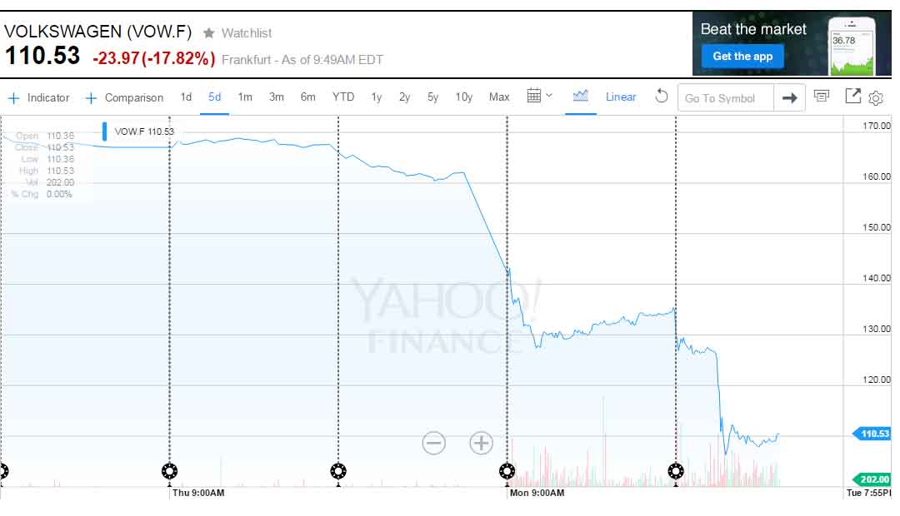Add an Indicator to the chart
The image size is (900, 516).
click(x=39, y=97)
